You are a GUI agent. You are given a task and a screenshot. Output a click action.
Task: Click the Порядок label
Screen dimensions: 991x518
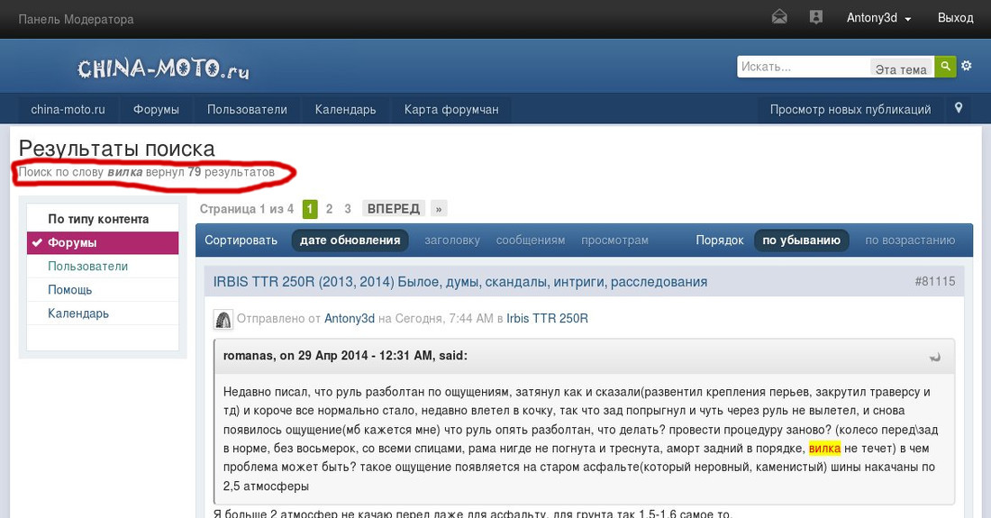pyautogui.click(x=720, y=240)
